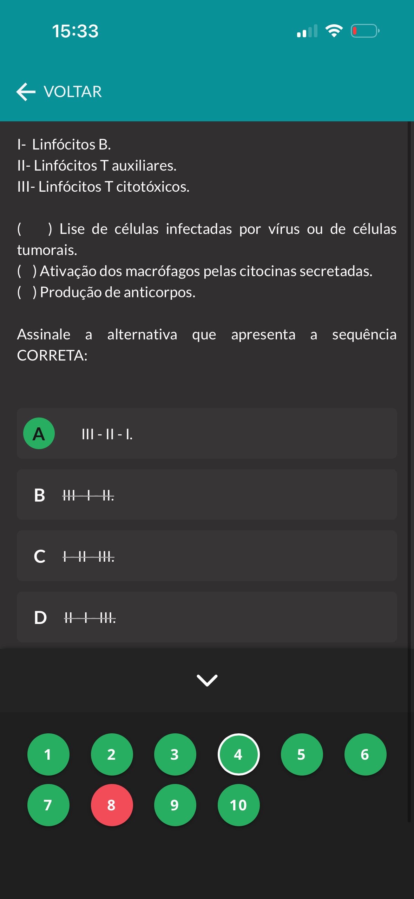This screenshot has height=899, width=414.
Task: Open question 3
Action: click(175, 754)
